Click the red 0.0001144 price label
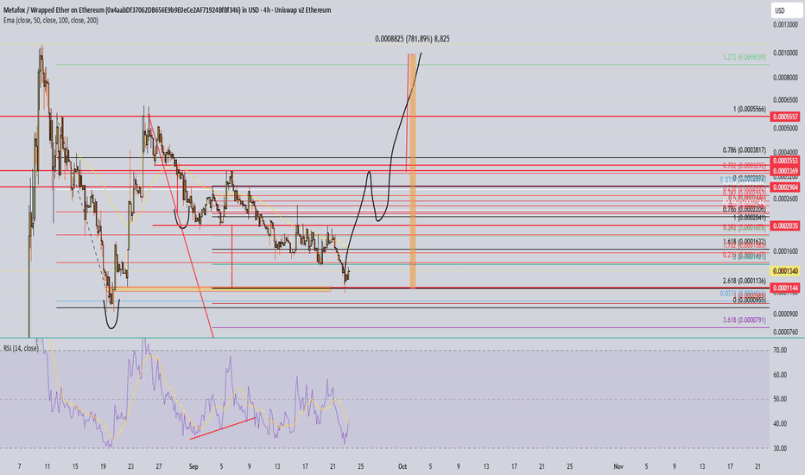The height and width of the screenshot is (475, 805). point(785,288)
